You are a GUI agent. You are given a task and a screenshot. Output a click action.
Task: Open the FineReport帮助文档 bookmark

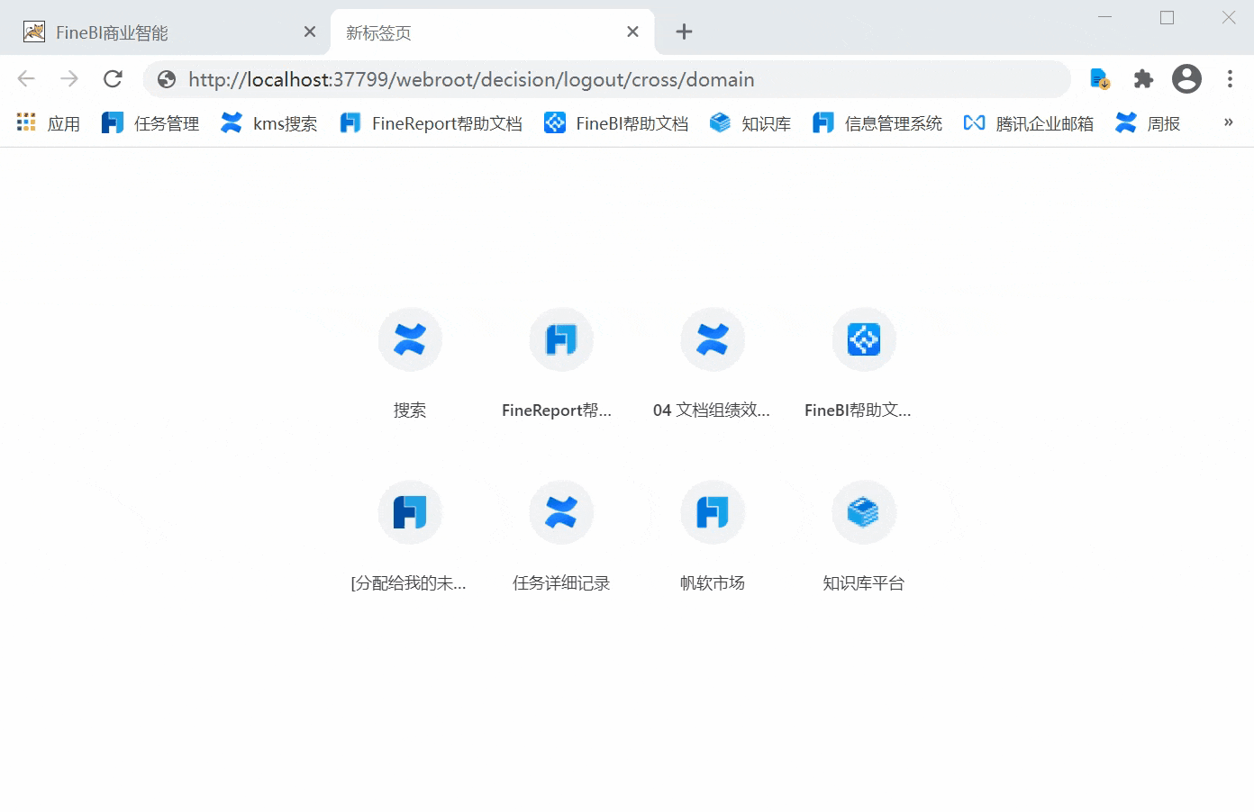point(432,123)
